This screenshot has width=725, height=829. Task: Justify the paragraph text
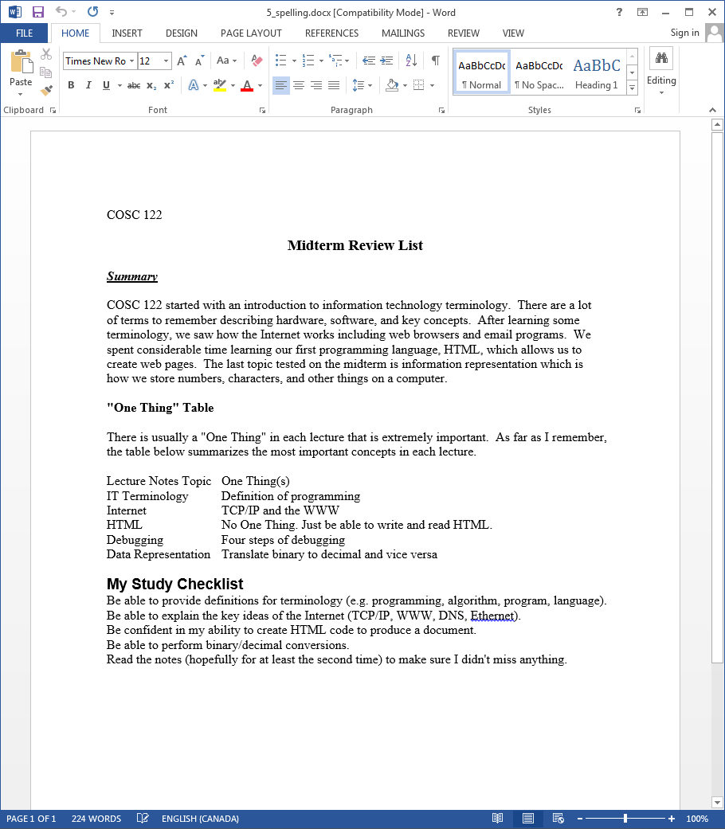[334, 85]
